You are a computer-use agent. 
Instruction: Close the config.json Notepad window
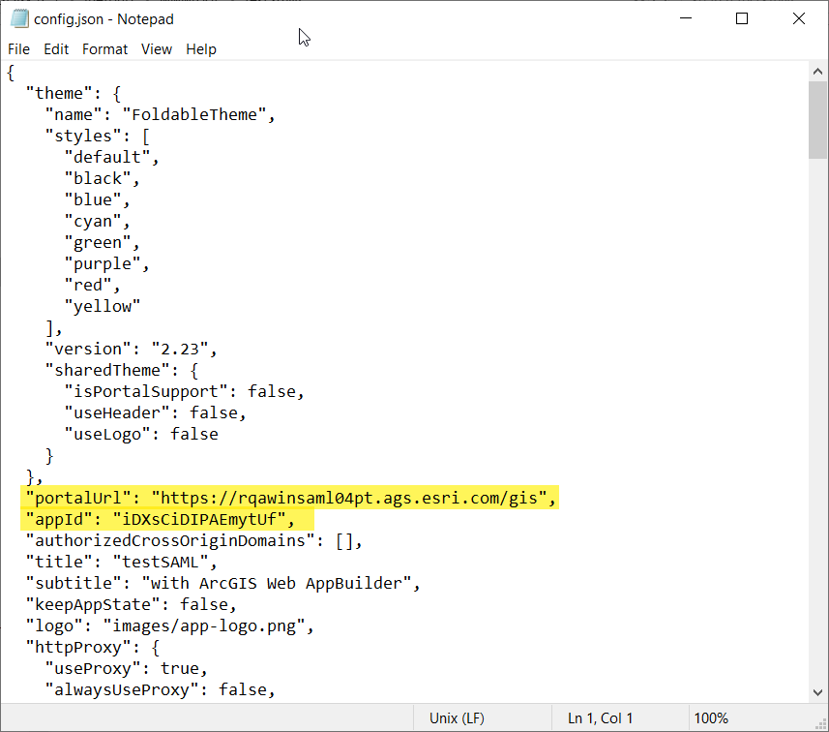click(799, 18)
